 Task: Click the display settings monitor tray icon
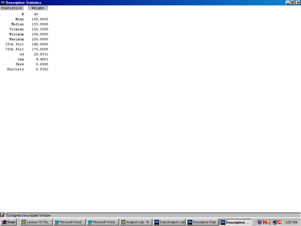click(x=274, y=222)
